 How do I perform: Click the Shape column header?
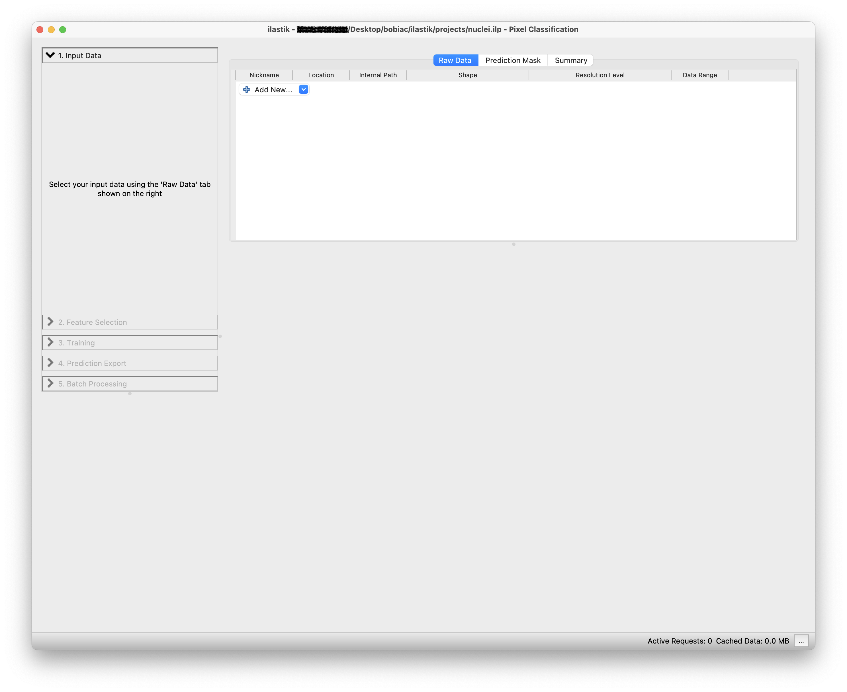[467, 75]
